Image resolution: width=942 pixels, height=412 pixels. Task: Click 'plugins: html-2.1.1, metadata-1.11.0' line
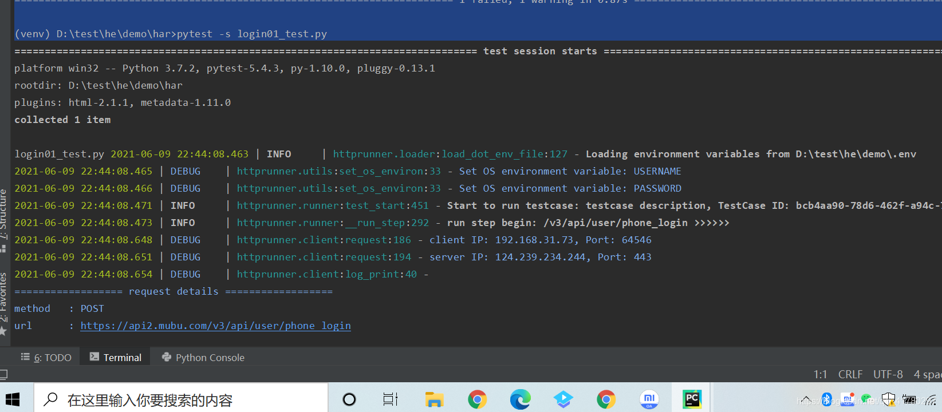(x=123, y=102)
